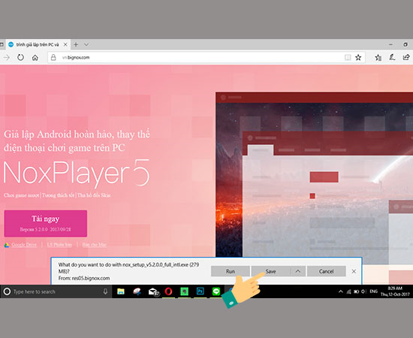Viewport: 413px width, 338px height.
Task: Launch Opera from the taskbar
Action: click(x=168, y=291)
